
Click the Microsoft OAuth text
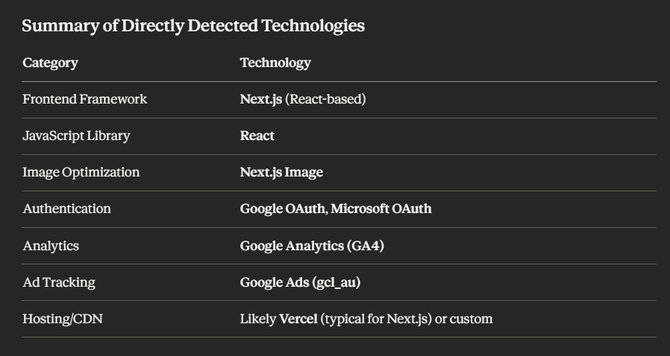[x=381, y=209]
